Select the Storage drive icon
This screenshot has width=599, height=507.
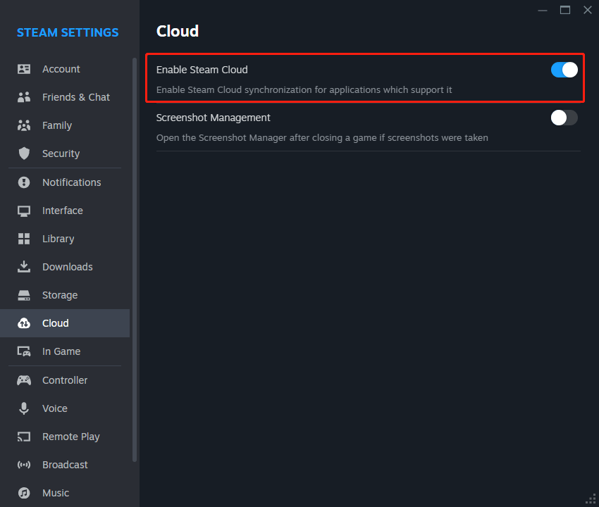click(23, 294)
